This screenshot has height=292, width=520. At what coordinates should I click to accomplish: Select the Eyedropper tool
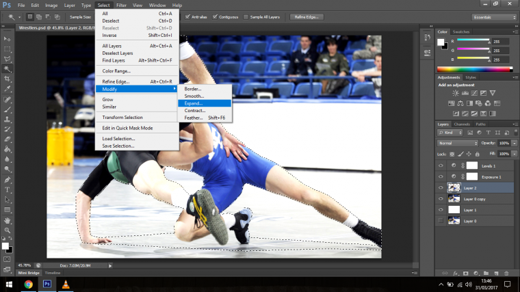8,89
